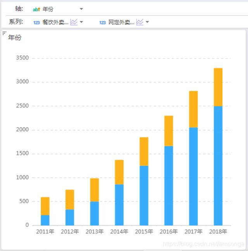248x251 pixels.
Task: Open the 年份 axis field dropdown arrow
Action: [81, 9]
